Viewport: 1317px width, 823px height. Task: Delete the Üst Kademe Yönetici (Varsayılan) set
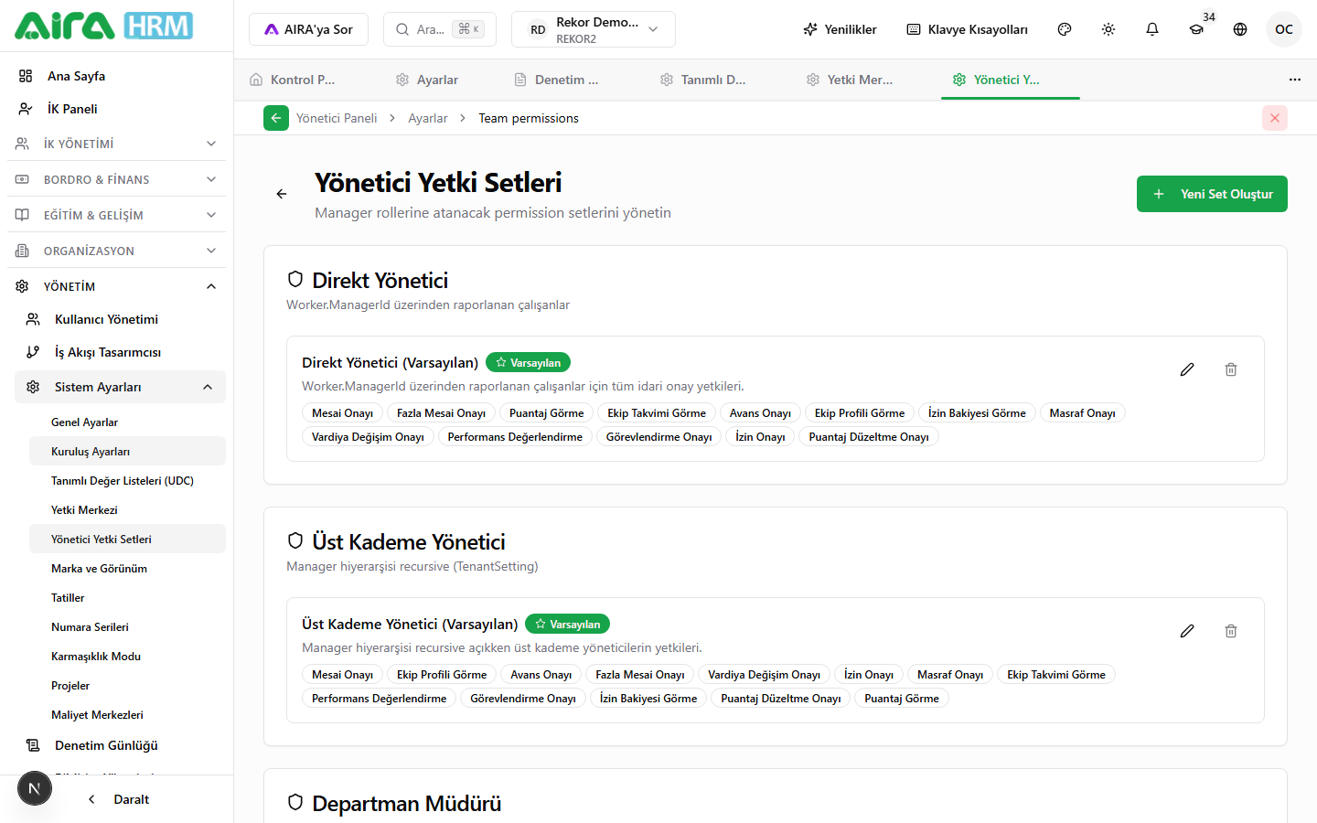1231,631
